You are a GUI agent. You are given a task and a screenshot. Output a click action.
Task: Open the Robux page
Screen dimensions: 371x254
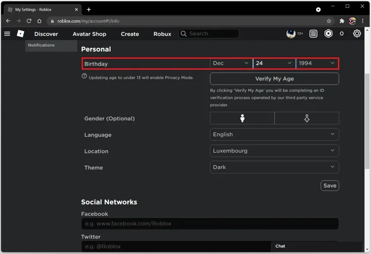tap(162, 34)
